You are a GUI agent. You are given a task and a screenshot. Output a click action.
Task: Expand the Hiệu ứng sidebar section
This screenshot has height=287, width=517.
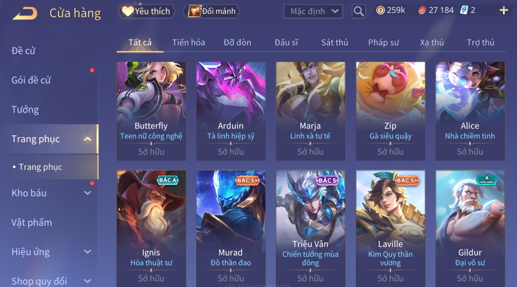(x=88, y=252)
